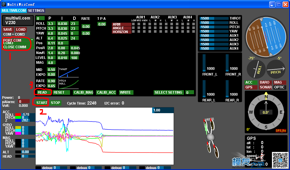Click the compass heading dial
Viewport: 290px width, 170px height.
[x=266, y=112]
